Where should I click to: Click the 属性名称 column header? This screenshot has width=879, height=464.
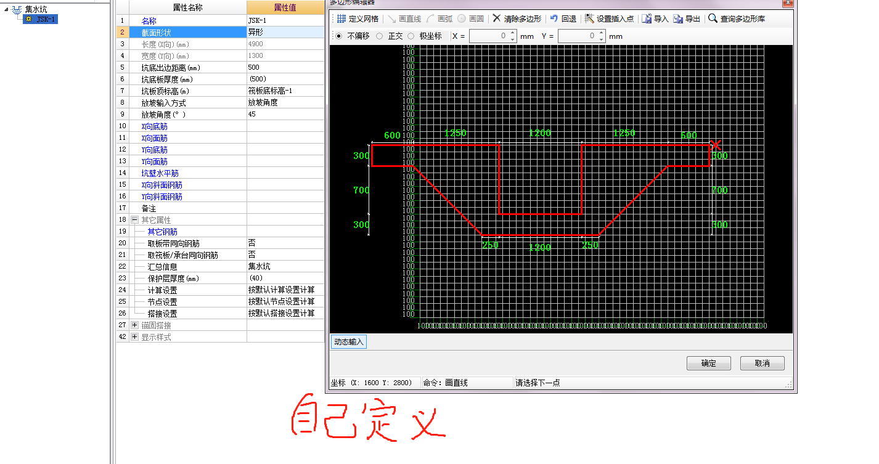point(187,7)
